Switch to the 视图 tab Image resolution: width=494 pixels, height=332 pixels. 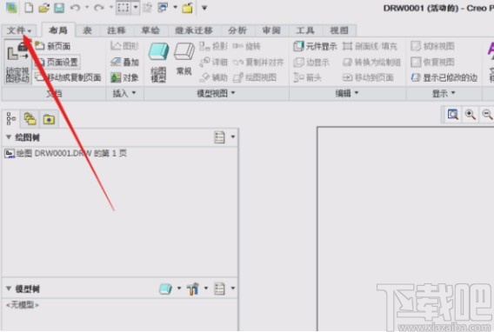pos(339,30)
